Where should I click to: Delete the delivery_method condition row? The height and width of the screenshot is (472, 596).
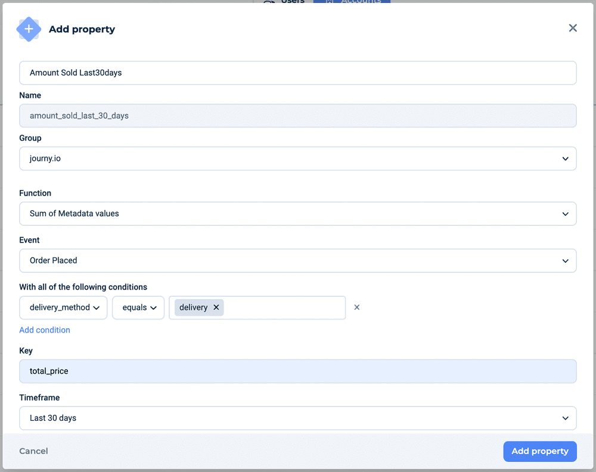click(357, 308)
